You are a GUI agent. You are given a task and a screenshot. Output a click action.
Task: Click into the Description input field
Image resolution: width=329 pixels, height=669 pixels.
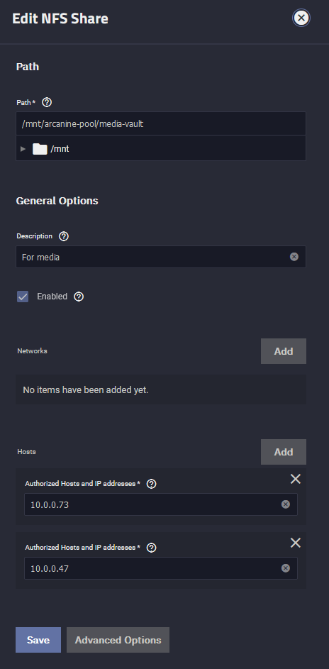click(x=161, y=257)
